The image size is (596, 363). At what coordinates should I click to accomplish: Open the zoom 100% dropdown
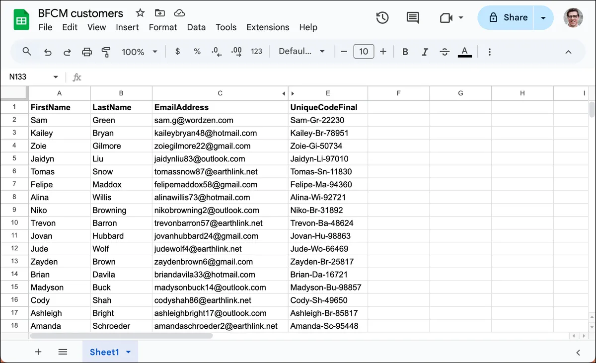[x=140, y=52]
